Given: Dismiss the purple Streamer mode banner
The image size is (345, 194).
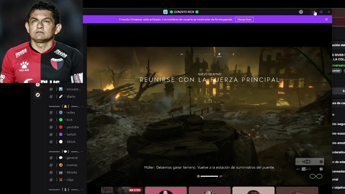Looking at the screenshot, I should (326, 19).
